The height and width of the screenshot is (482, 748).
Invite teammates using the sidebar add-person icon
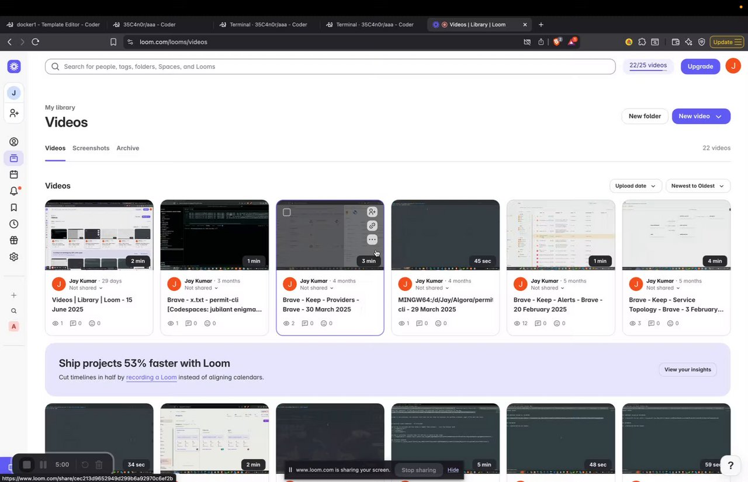tap(14, 113)
